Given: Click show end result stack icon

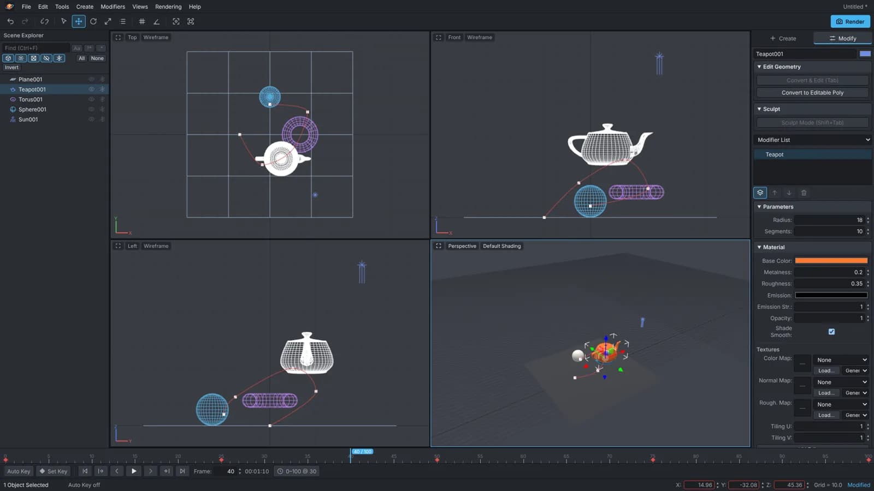Looking at the screenshot, I should 760,193.
